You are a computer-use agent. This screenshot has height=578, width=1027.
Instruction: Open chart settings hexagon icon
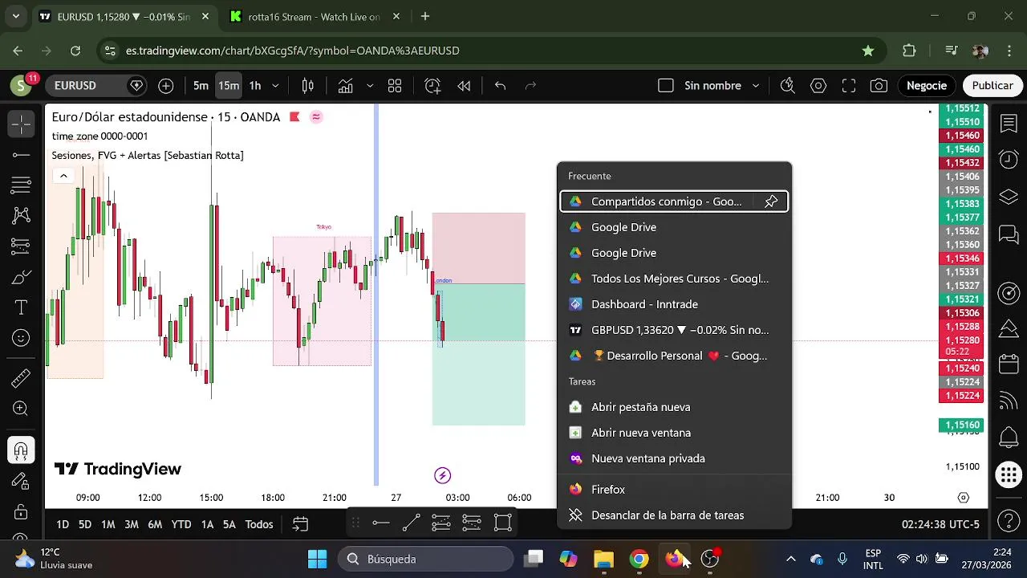(818, 86)
